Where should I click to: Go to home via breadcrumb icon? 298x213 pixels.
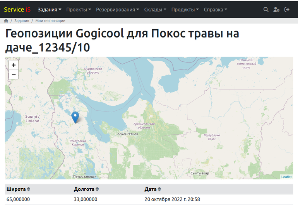(6, 21)
